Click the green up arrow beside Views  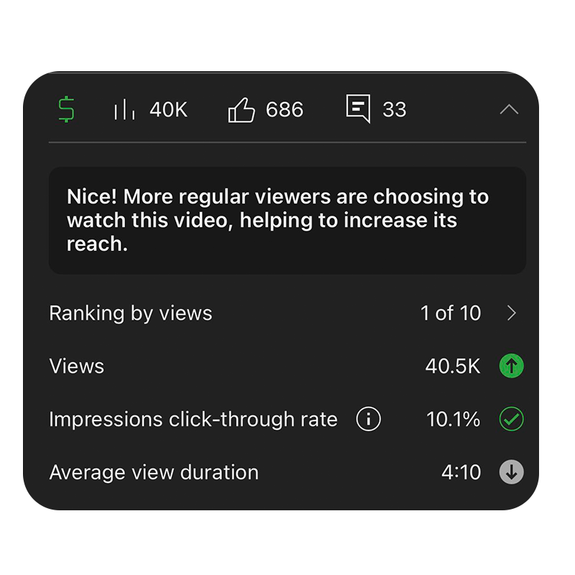click(x=511, y=366)
